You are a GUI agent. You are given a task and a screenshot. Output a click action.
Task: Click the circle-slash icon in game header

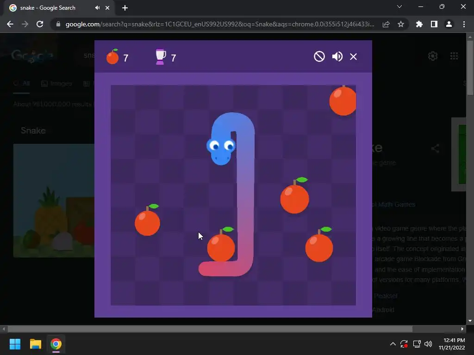tap(319, 56)
